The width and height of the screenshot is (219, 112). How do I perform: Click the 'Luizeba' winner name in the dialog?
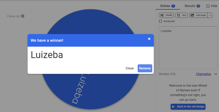(x=47, y=55)
